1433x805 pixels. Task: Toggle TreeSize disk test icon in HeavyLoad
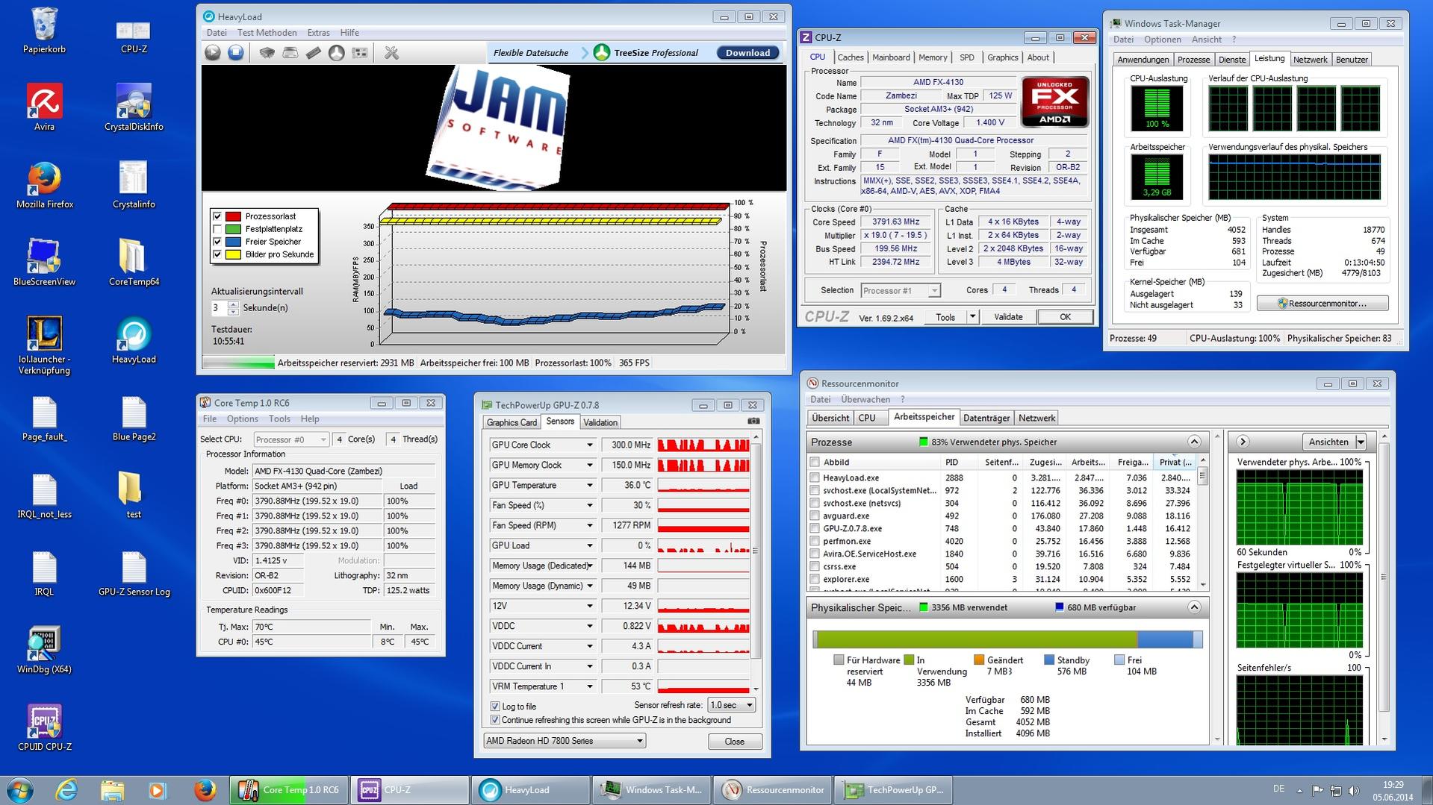[337, 53]
